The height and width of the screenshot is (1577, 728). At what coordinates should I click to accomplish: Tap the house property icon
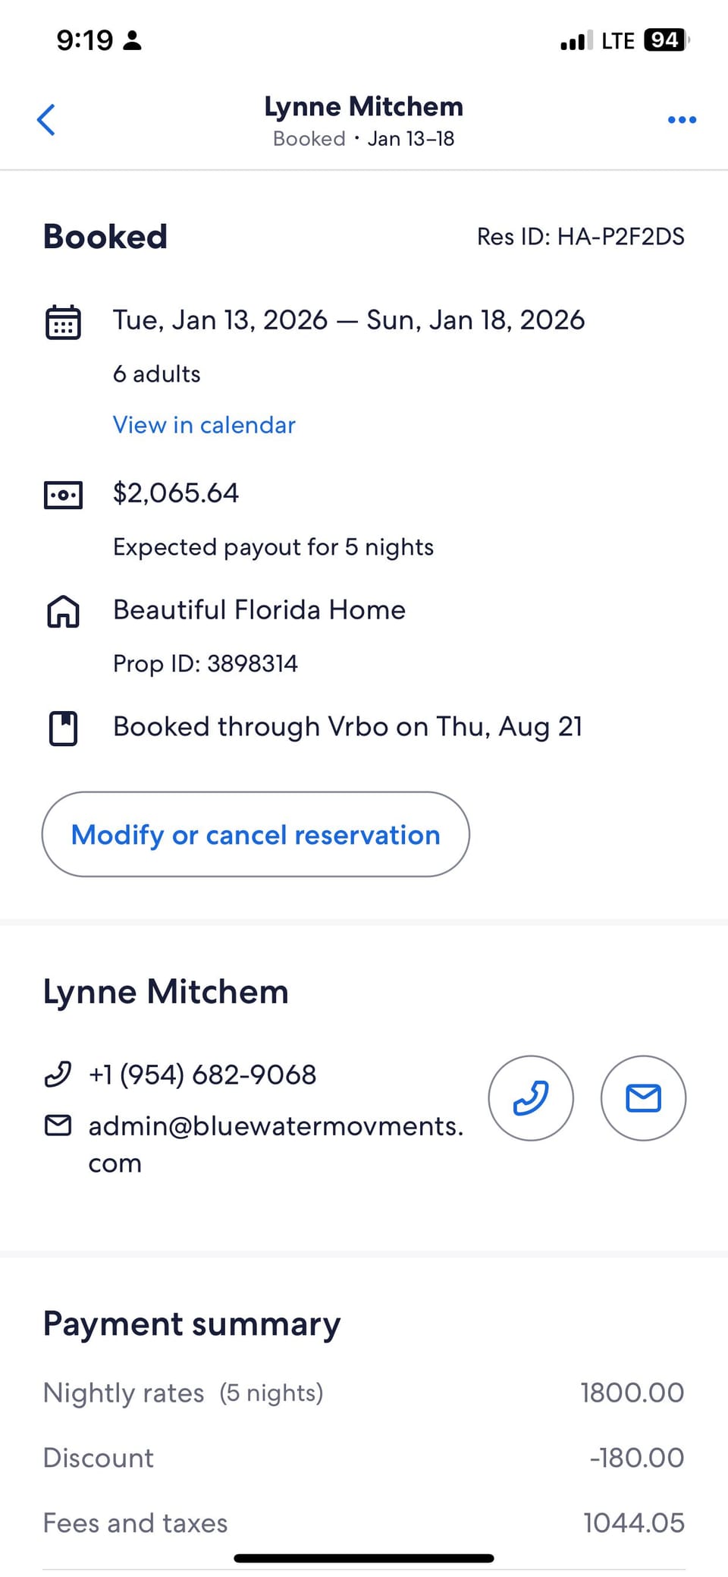click(63, 611)
